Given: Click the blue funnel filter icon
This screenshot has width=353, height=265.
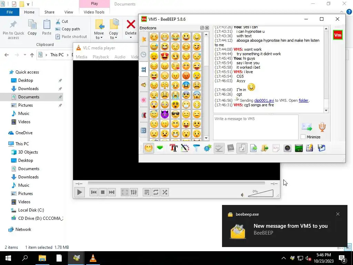Looking at the screenshot, I should pyautogui.click(x=196, y=148).
